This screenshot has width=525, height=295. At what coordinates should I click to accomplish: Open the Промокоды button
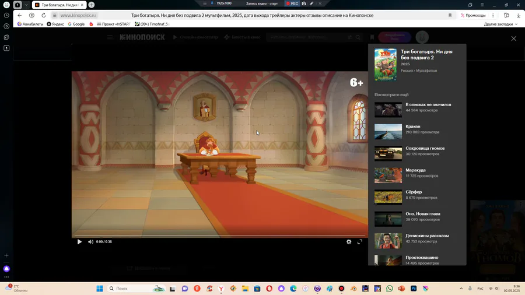[x=473, y=15]
